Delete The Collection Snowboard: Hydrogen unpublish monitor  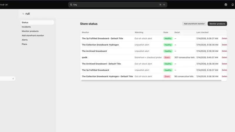tap(224, 45)
